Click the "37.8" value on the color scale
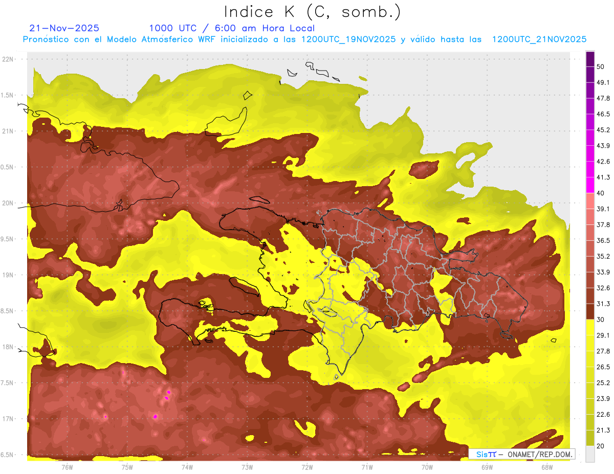This screenshot has height=474, width=614. pyautogui.click(x=603, y=224)
